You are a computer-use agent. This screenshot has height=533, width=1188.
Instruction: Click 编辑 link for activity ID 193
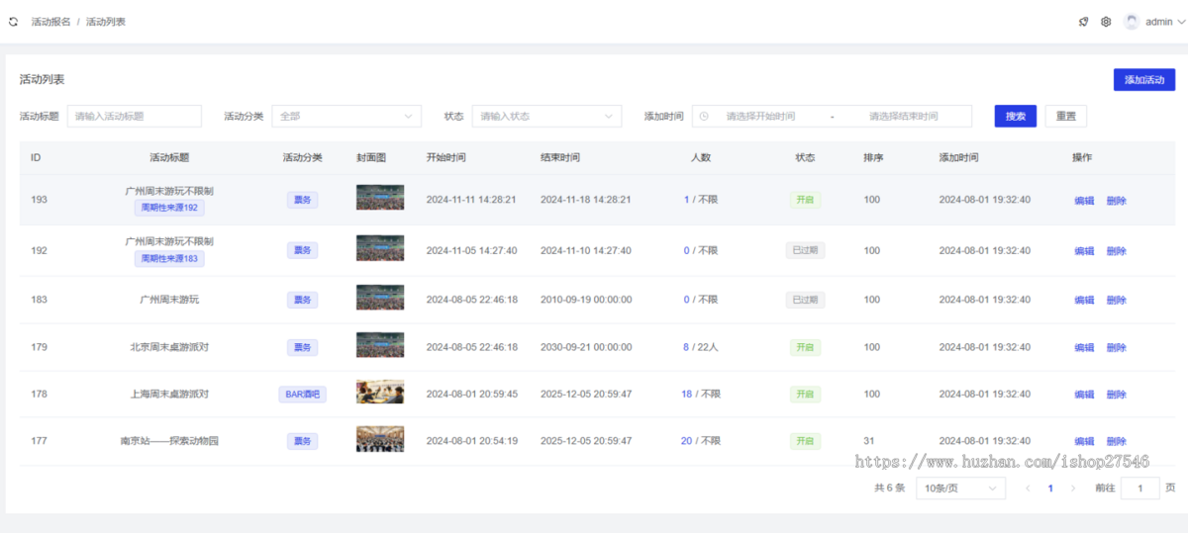click(1084, 201)
